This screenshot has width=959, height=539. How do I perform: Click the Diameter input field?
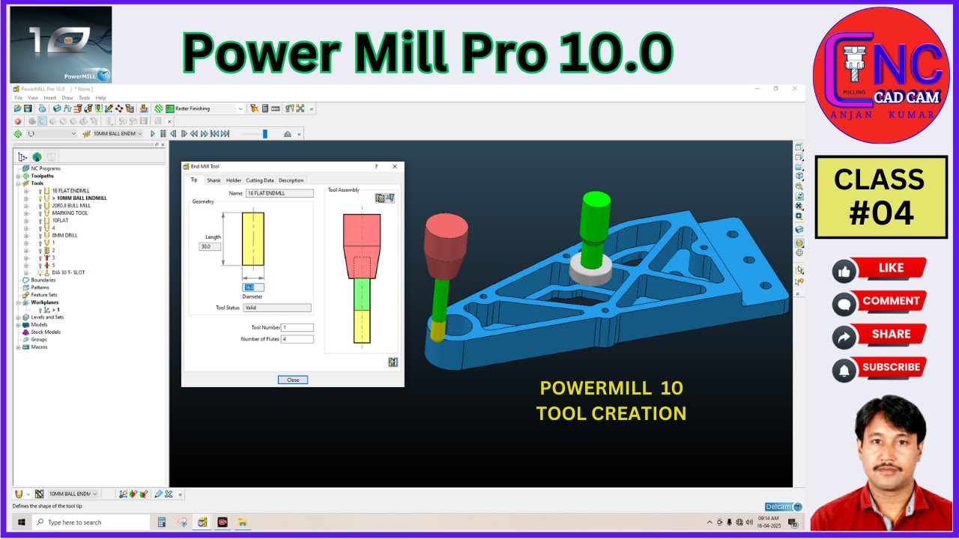pyautogui.click(x=253, y=287)
